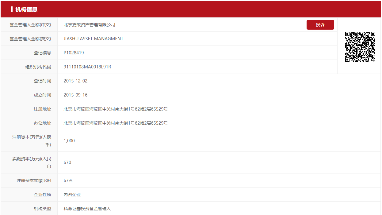Click the 基金管理人全称(中文) label
This screenshot has width=382, height=215.
(x=30, y=25)
